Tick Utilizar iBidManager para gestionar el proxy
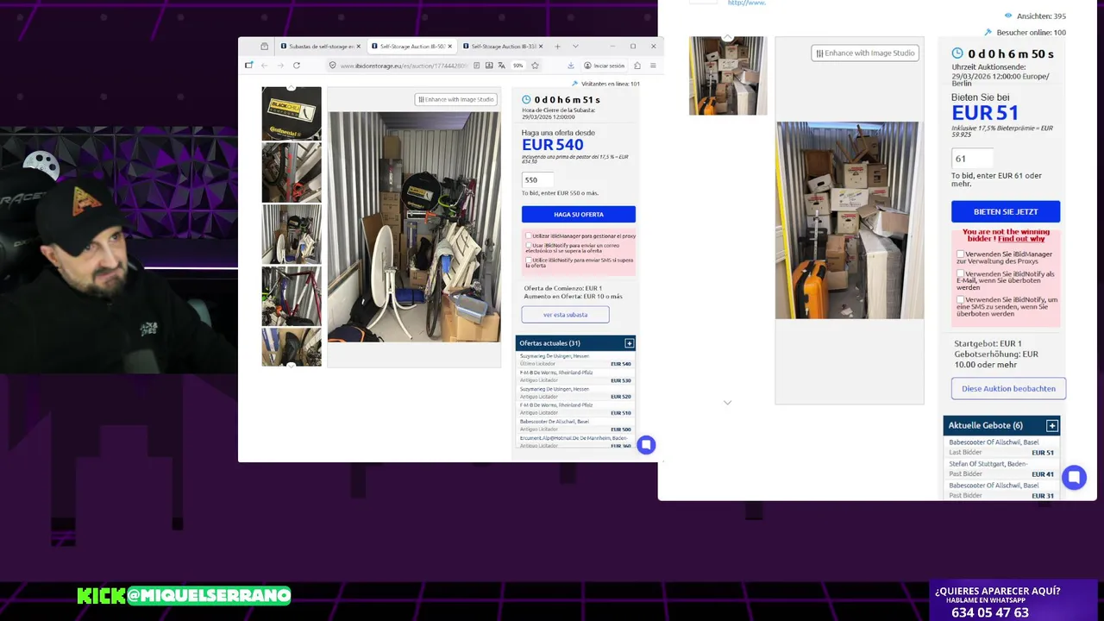 [529, 235]
